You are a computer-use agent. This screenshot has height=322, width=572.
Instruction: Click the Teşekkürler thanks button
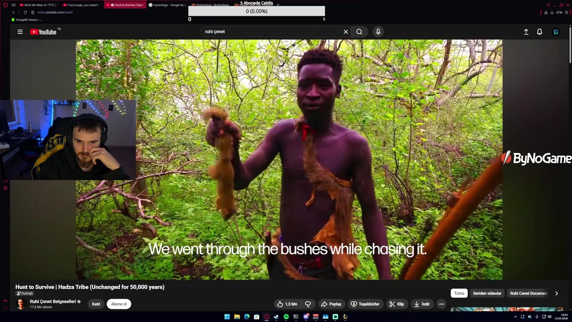point(365,304)
